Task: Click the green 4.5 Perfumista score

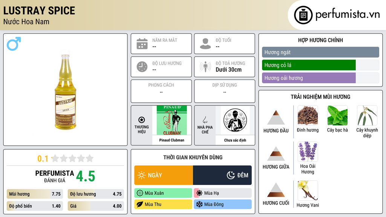Action: [86, 176]
